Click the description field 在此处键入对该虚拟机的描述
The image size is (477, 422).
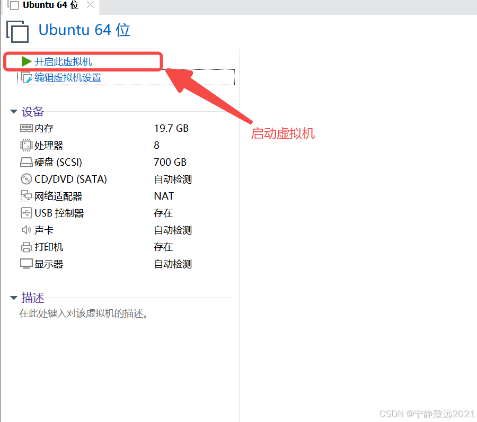tap(84, 313)
